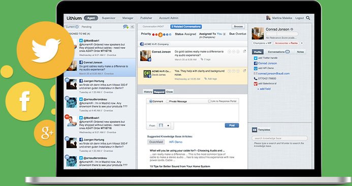Select the Comment radio button
This screenshot has height=186, width=352.
click(x=151, y=102)
